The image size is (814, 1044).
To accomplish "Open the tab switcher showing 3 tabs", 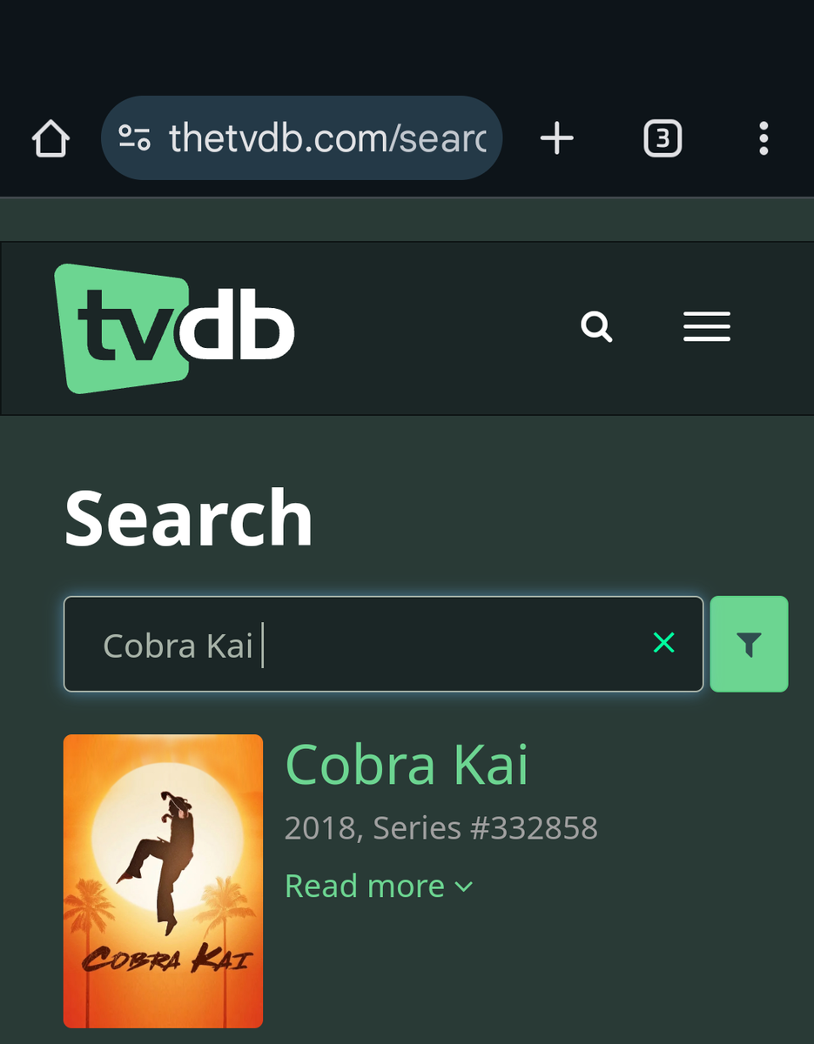I will click(663, 138).
